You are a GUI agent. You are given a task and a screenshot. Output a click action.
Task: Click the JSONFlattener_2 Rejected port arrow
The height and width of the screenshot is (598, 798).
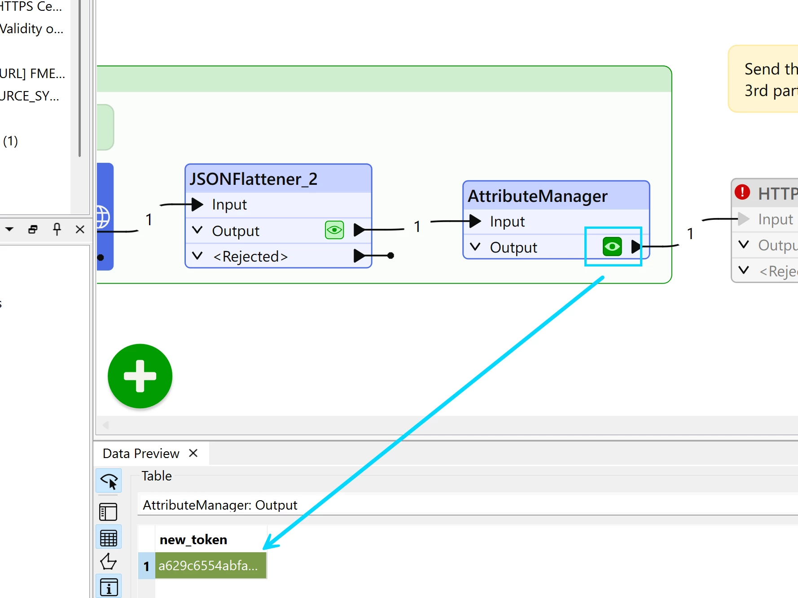pyautogui.click(x=360, y=256)
